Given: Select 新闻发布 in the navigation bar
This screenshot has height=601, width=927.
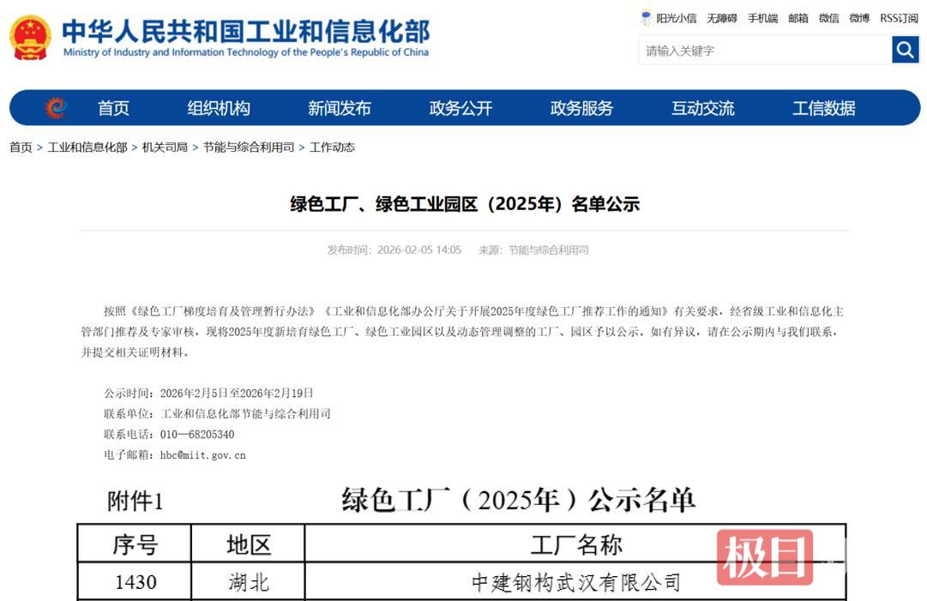Looking at the screenshot, I should click(340, 108).
